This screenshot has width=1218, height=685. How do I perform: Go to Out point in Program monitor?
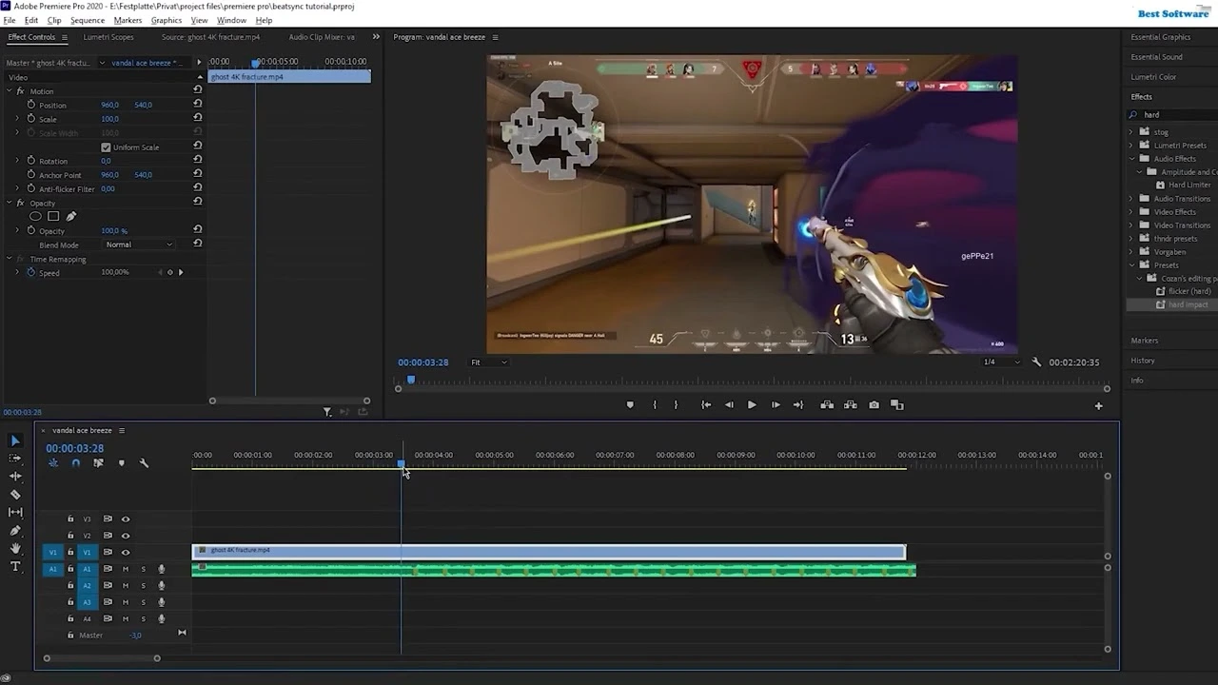click(798, 404)
